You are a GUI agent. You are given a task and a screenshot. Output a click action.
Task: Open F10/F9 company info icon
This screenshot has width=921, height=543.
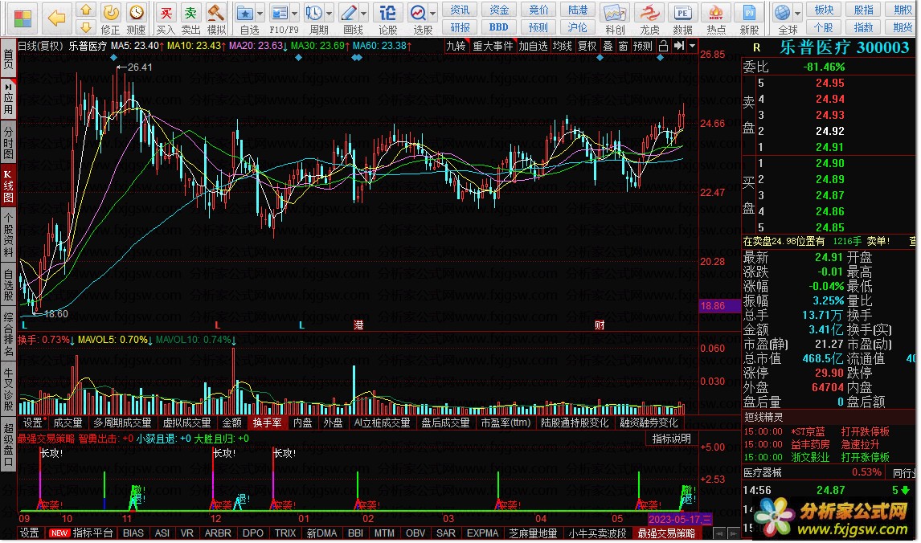pos(280,13)
